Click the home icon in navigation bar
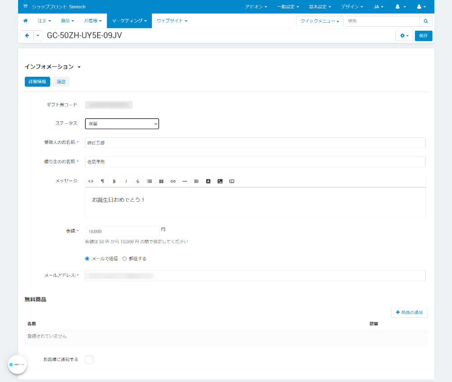This screenshot has height=382, width=452. tap(25, 21)
